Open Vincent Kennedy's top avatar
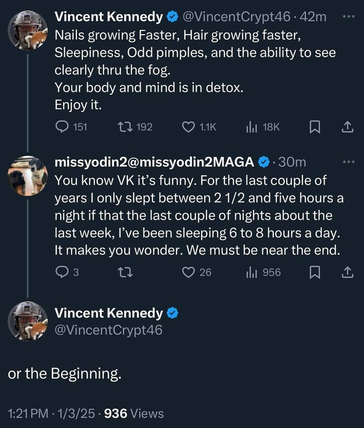 coord(28,31)
